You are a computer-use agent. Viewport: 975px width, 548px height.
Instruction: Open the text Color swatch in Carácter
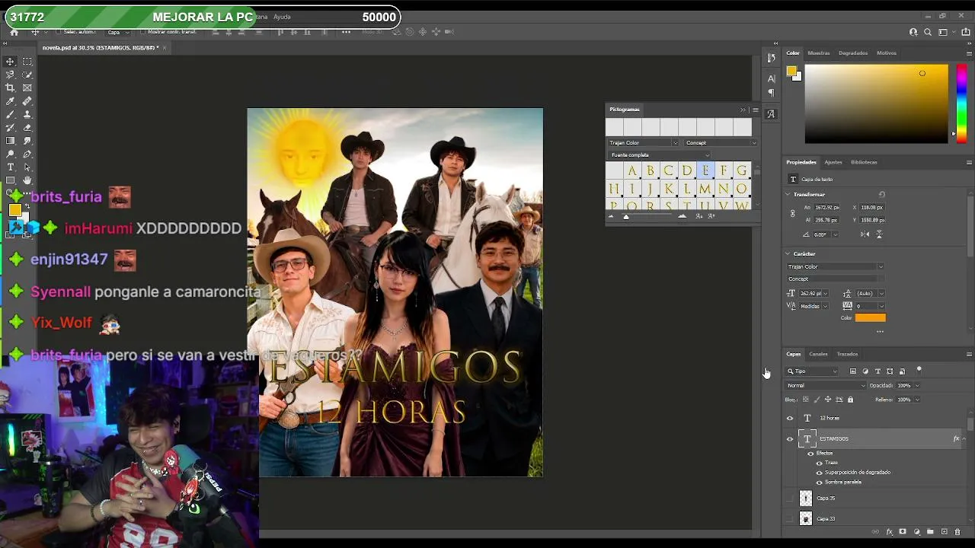tap(871, 317)
